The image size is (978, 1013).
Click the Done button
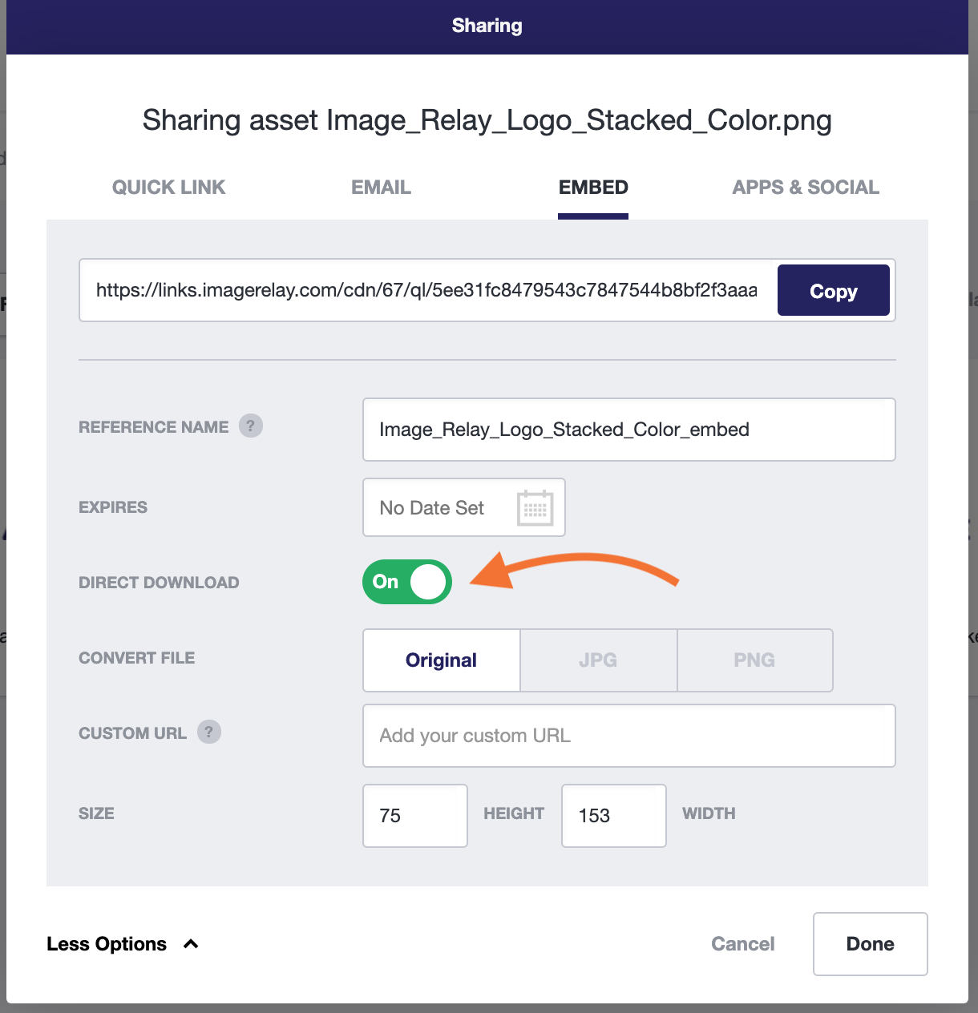point(871,944)
